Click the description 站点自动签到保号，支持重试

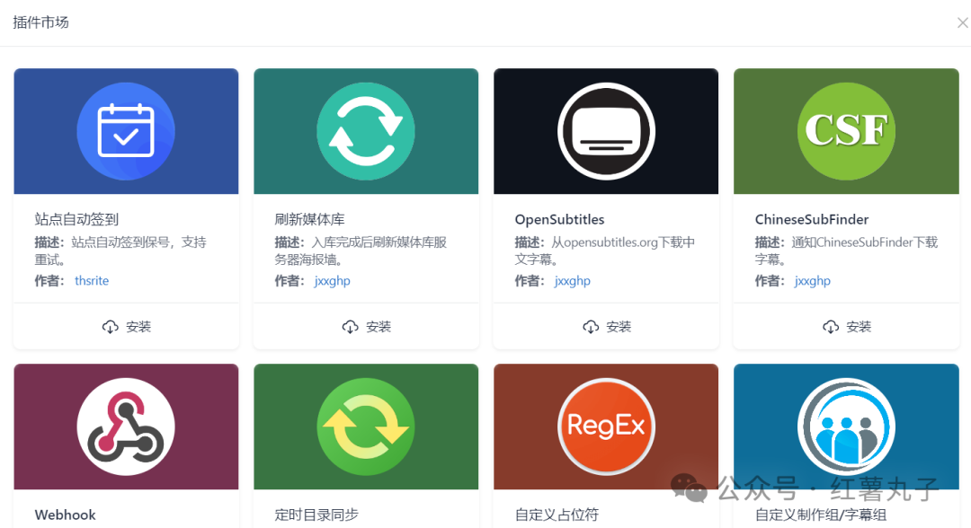[x=120, y=251]
